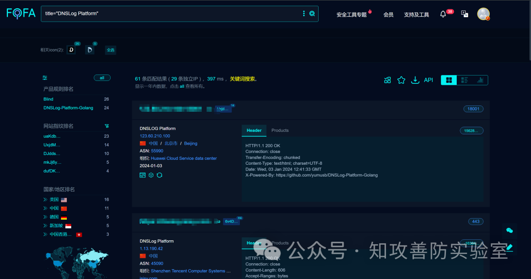Click the 全选 select-all button

111,50
